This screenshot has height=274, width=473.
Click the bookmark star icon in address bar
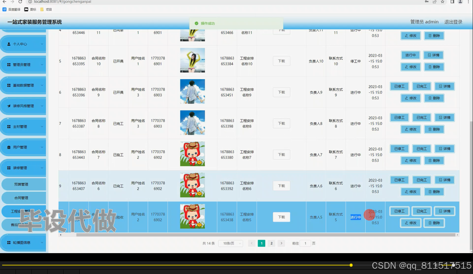pyautogui.click(x=442, y=2)
